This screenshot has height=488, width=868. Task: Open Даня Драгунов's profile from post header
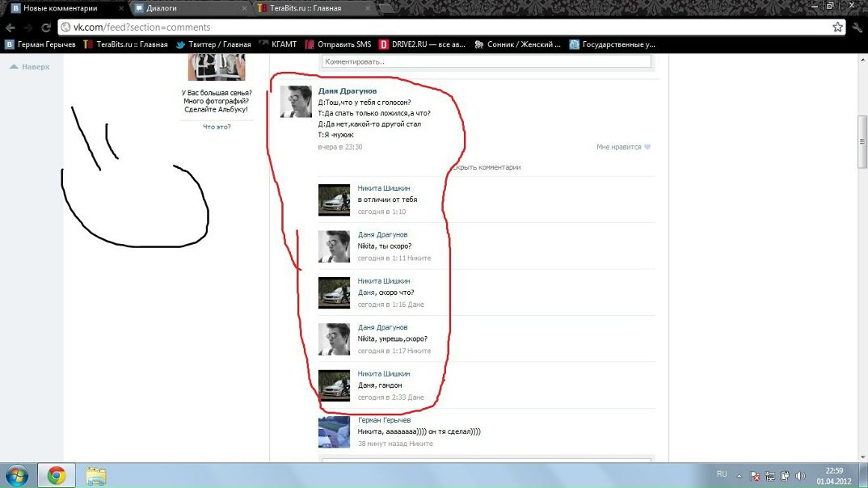click(x=348, y=91)
